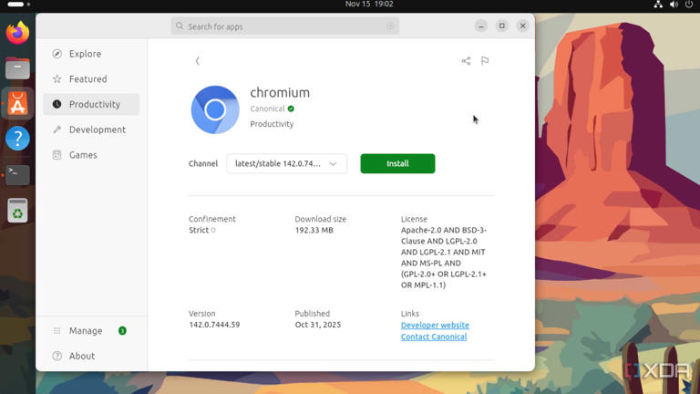Click the Productivity label under Canonical
Screen dimensions: 700x394
tap(272, 124)
